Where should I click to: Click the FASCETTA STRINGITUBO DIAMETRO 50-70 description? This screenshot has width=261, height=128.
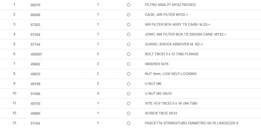coord(191,123)
